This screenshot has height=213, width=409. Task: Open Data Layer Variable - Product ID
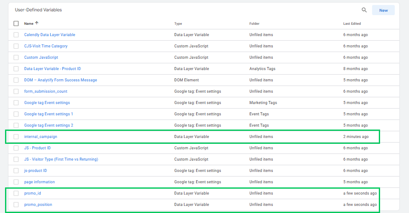click(52, 69)
